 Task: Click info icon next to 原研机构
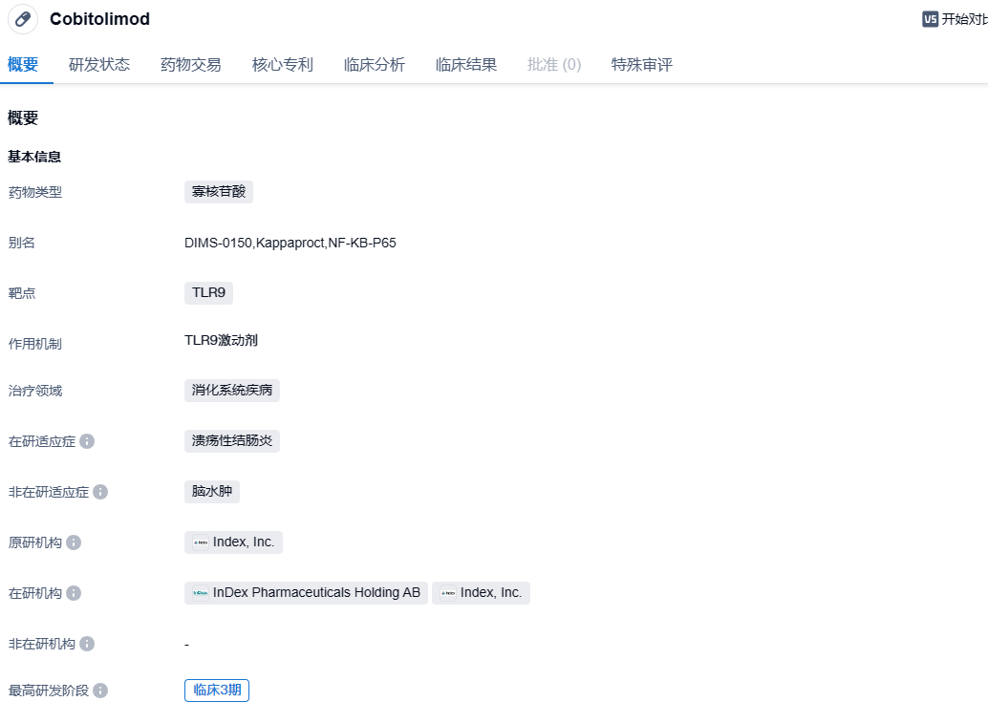(x=74, y=542)
